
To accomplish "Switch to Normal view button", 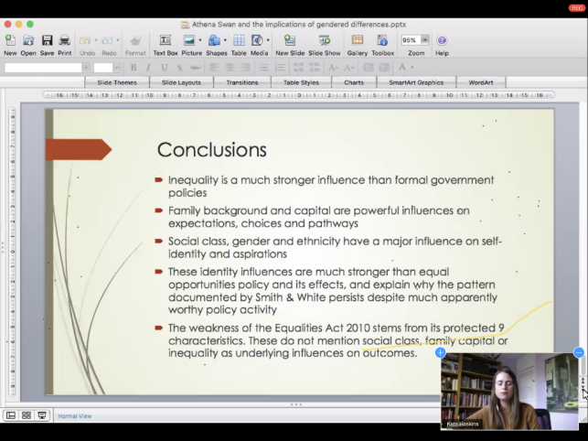I will coord(11,415).
